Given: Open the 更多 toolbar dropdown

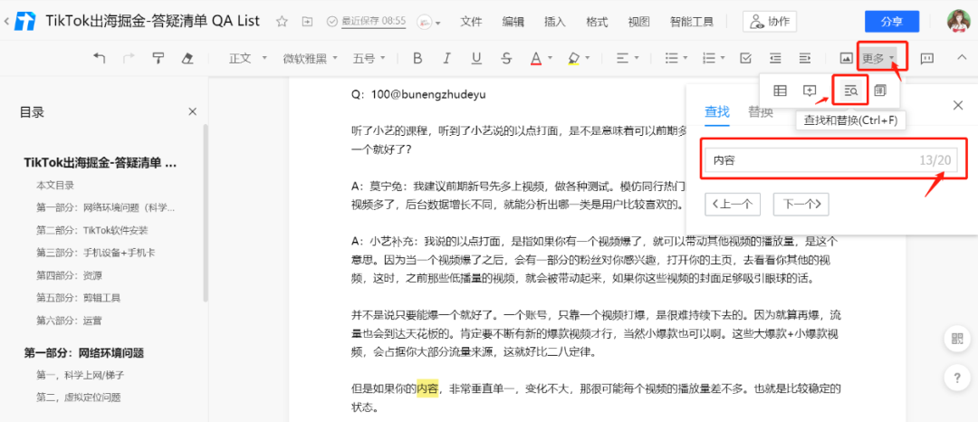Looking at the screenshot, I should [879, 59].
